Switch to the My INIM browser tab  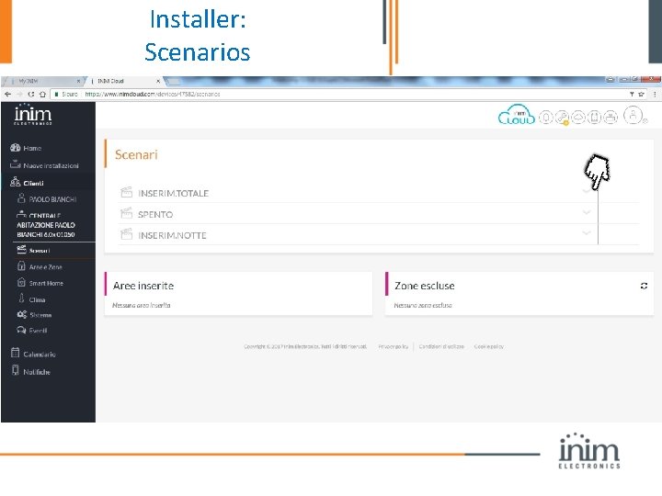pyautogui.click(x=42, y=81)
